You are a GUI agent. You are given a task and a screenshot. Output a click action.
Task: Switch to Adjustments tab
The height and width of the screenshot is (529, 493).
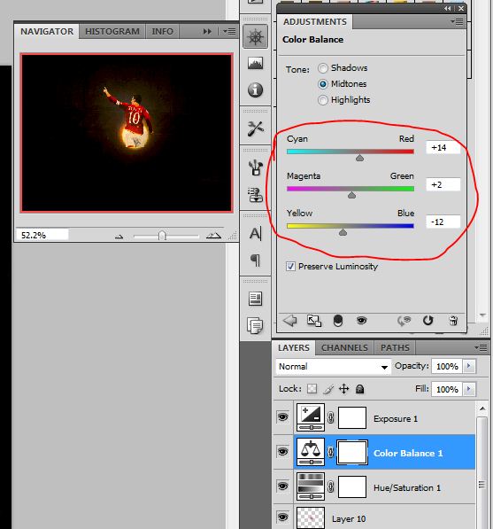[x=315, y=22]
